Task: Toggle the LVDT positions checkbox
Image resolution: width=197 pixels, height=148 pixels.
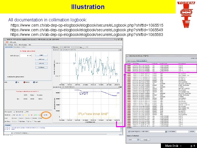Action: tap(17, 115)
